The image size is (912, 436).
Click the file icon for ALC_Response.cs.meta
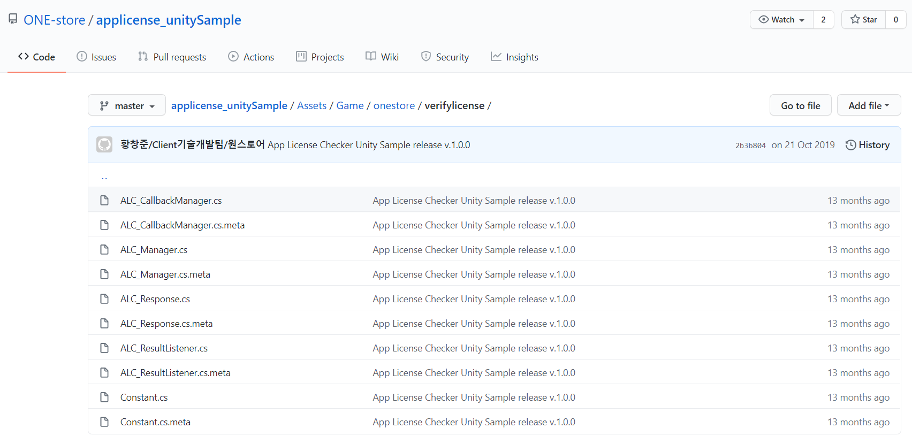click(x=104, y=324)
